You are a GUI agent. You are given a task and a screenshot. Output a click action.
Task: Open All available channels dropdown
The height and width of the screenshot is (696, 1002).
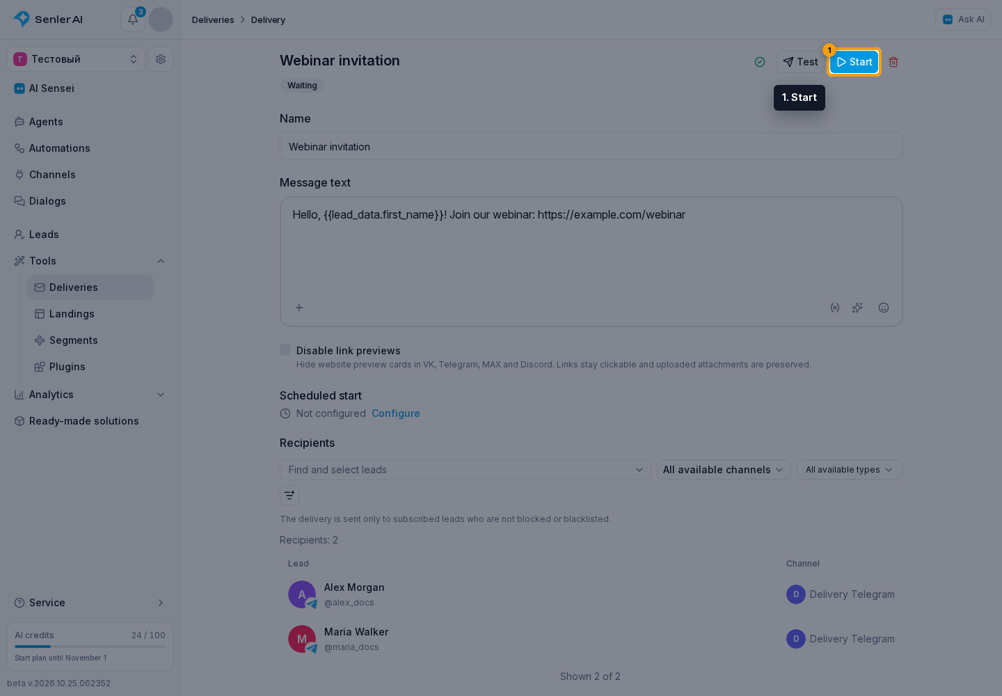coord(724,470)
